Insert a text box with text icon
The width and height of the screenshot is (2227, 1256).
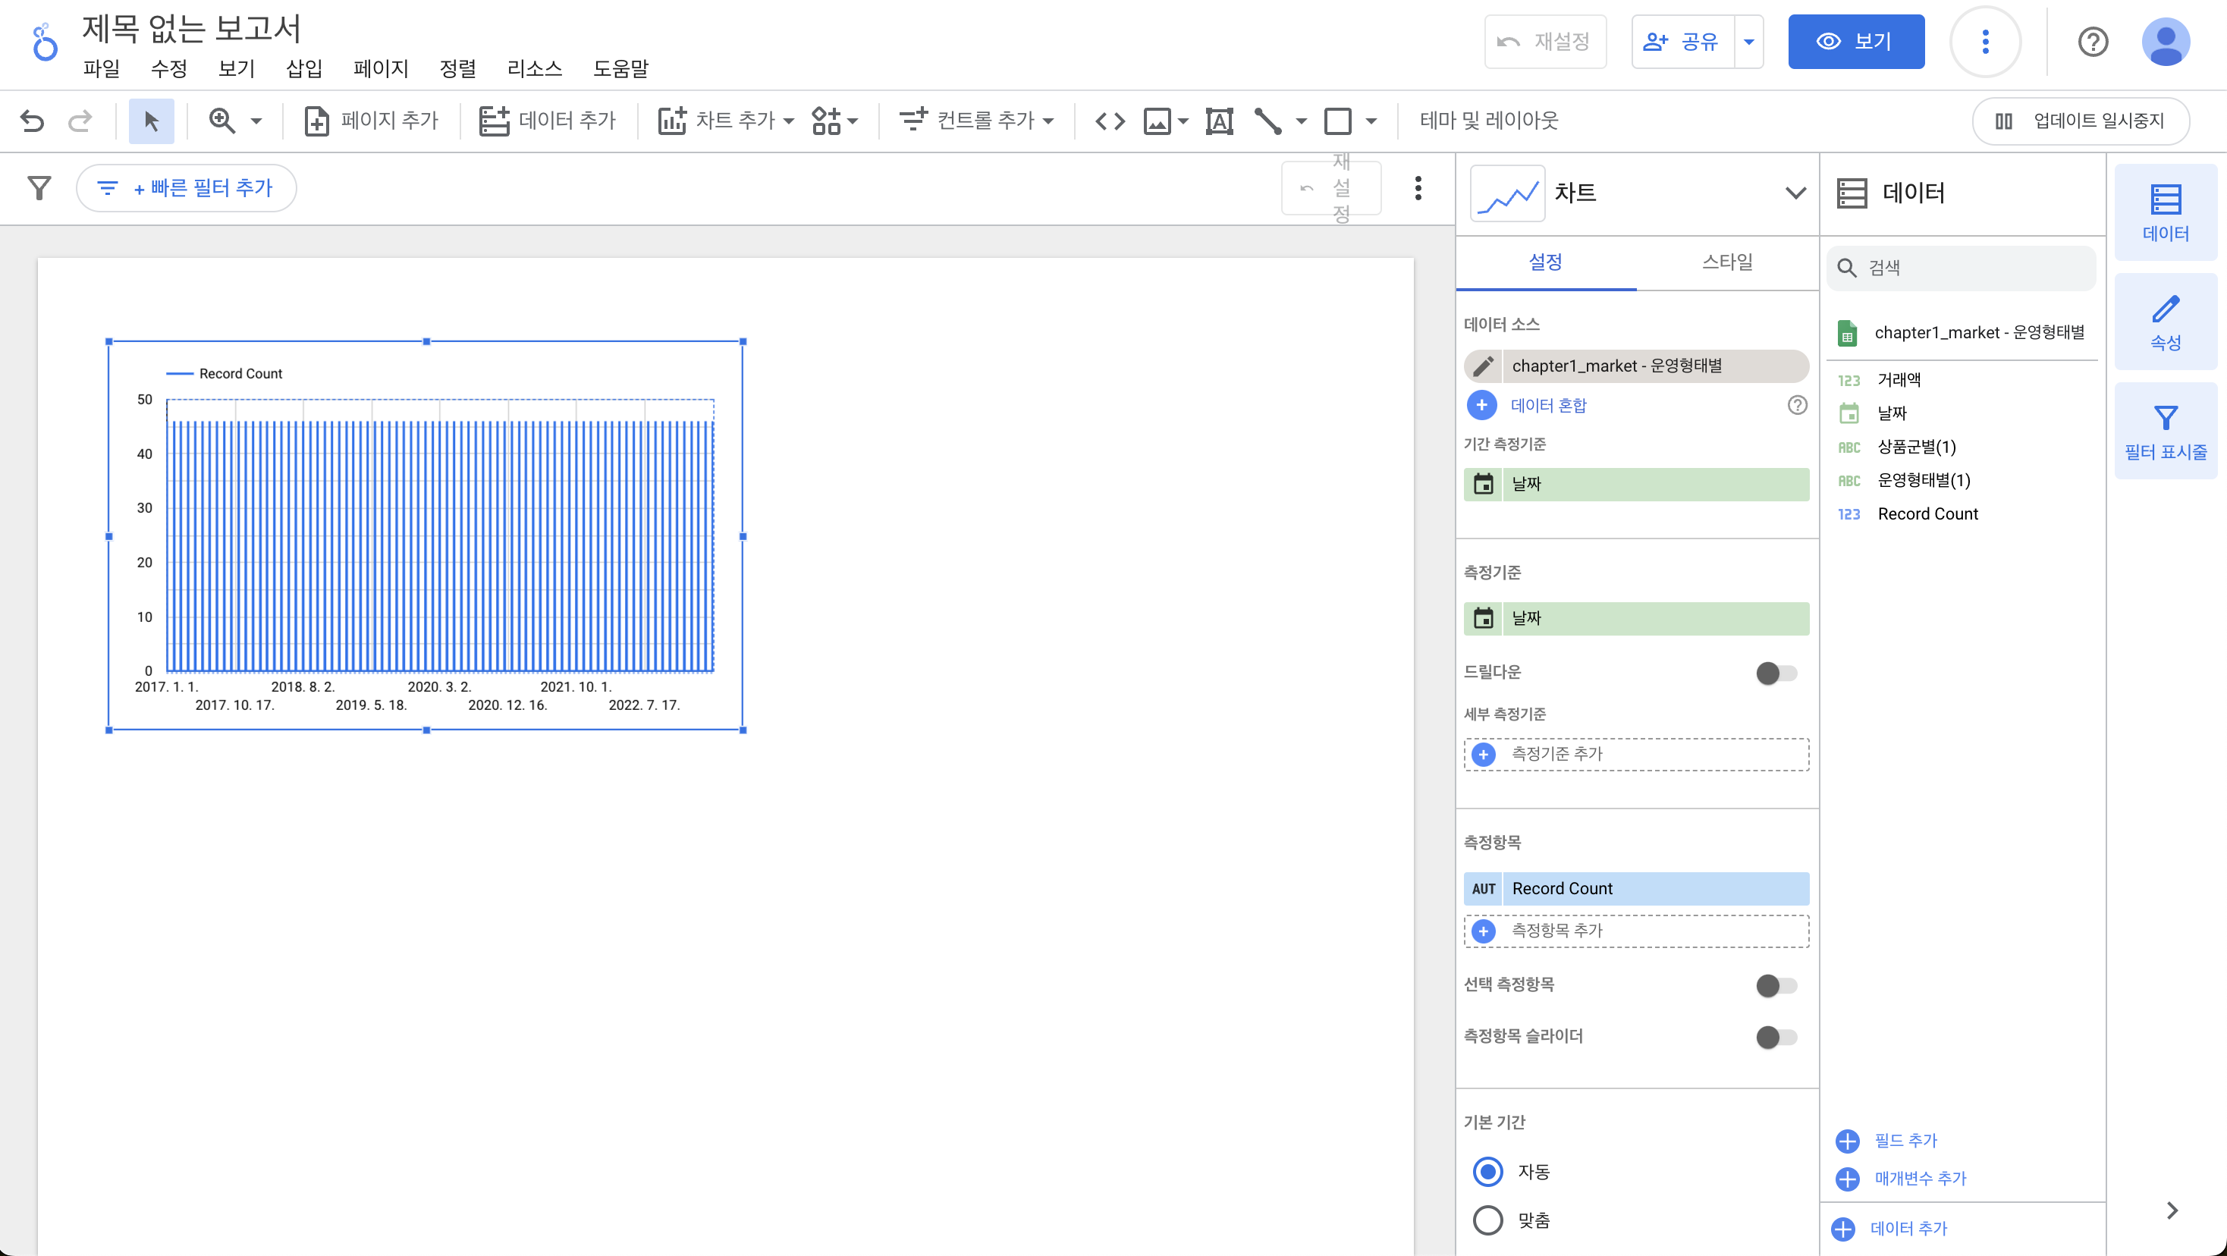tap(1219, 121)
